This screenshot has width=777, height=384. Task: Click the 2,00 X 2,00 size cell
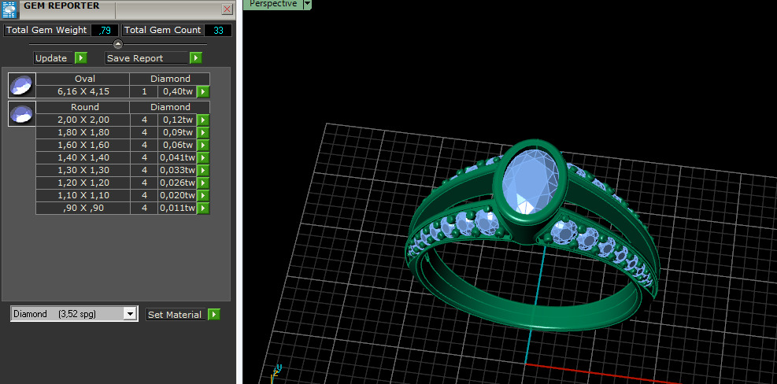[83, 120]
